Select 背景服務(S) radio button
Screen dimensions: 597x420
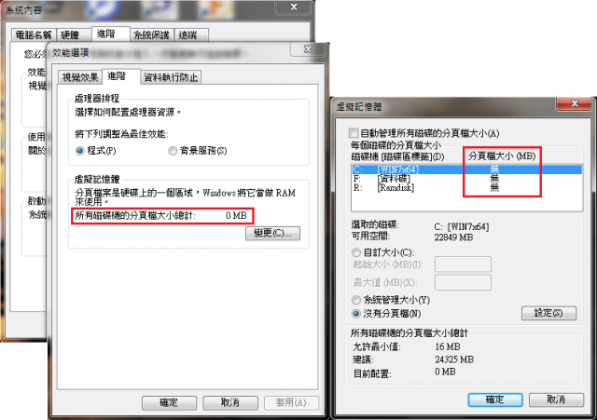pyautogui.click(x=173, y=151)
